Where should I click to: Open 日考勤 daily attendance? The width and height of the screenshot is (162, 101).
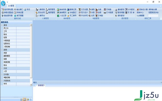point(99,16)
